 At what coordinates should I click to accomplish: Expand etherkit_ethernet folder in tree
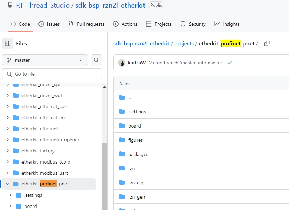(x=8, y=129)
